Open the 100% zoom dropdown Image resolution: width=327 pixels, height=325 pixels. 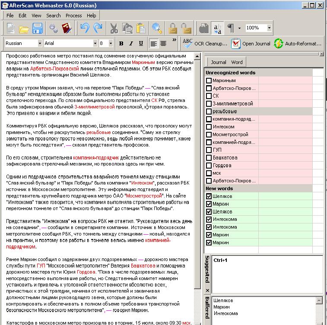tap(269, 28)
